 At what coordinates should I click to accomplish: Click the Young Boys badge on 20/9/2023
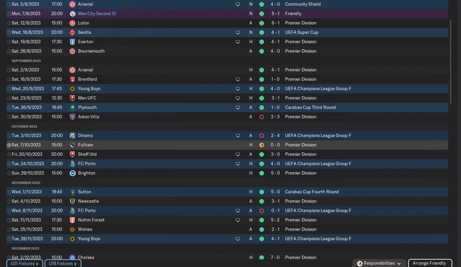pyautogui.click(x=72, y=89)
